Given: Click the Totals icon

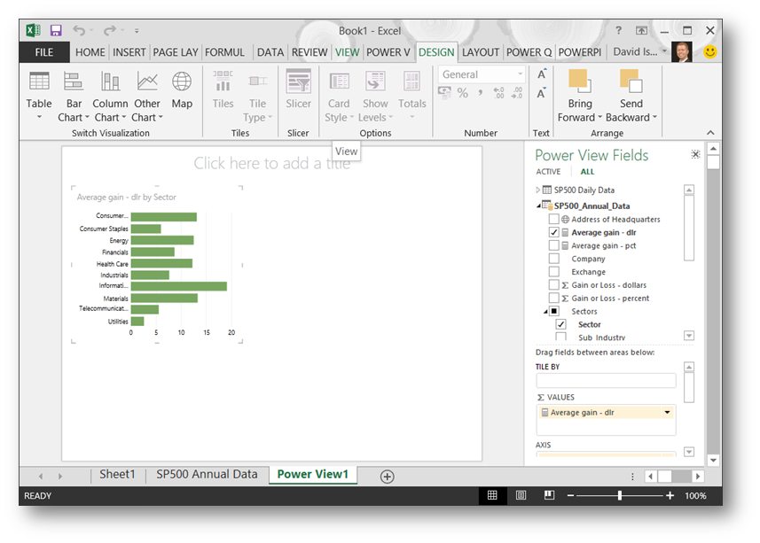Looking at the screenshot, I should point(412,81).
